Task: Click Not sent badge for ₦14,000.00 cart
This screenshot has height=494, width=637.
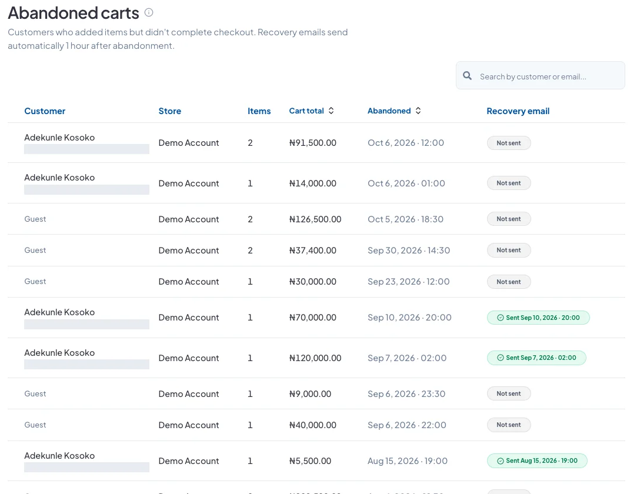Action: click(509, 183)
